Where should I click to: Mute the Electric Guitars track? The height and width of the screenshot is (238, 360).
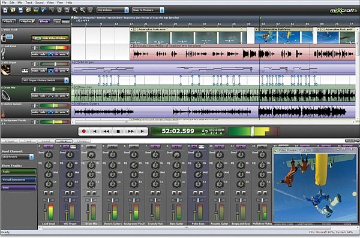(x=35, y=112)
